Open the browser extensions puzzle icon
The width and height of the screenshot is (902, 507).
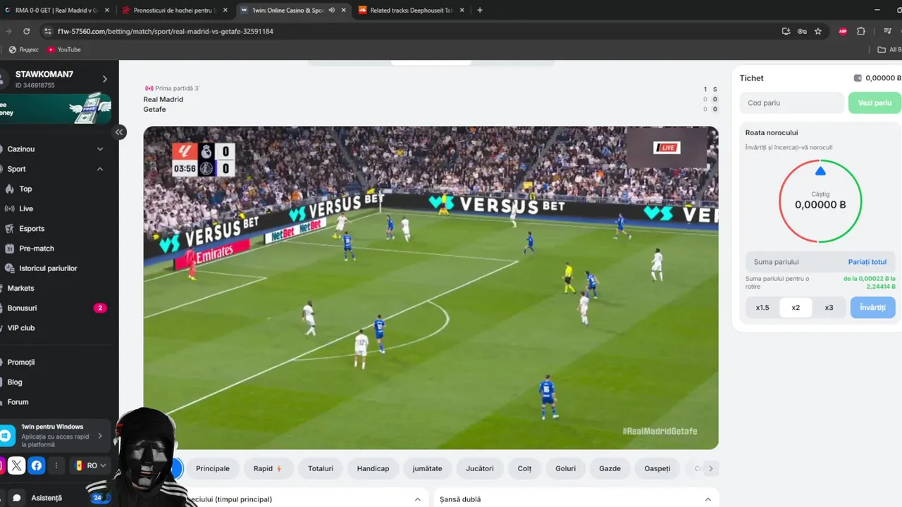(x=861, y=31)
